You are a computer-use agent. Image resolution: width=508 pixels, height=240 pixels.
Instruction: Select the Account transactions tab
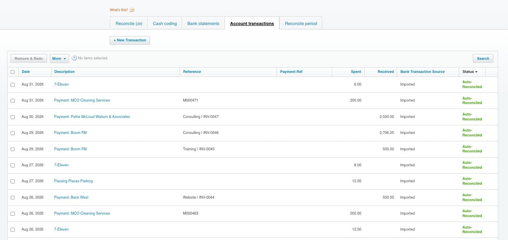point(252,24)
